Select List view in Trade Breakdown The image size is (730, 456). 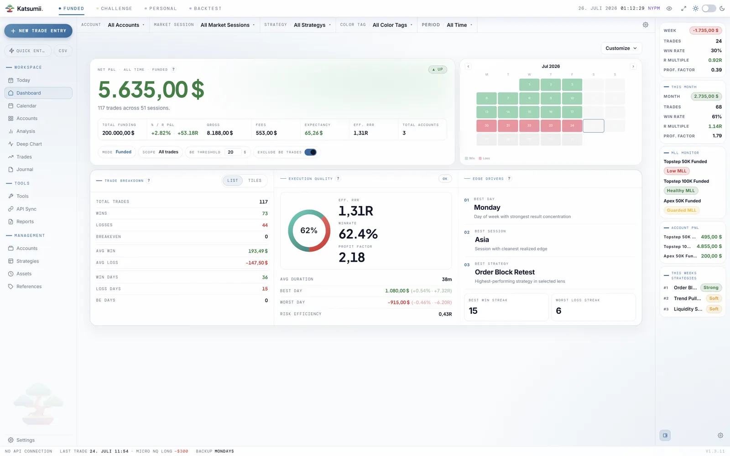pyautogui.click(x=233, y=181)
